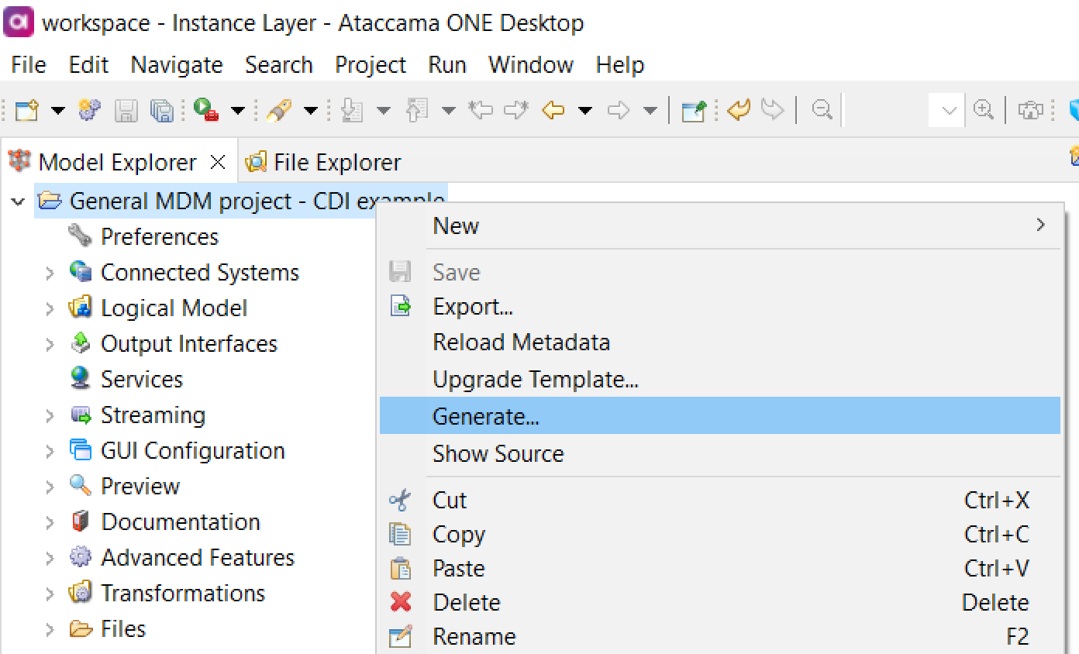The width and height of the screenshot is (1079, 654).
Task: Open the Back history dropdown arrow
Action: tap(585, 111)
